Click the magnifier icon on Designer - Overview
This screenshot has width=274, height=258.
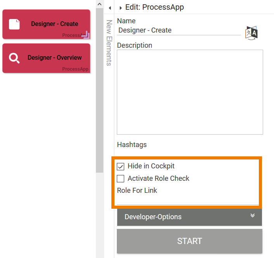point(14,58)
